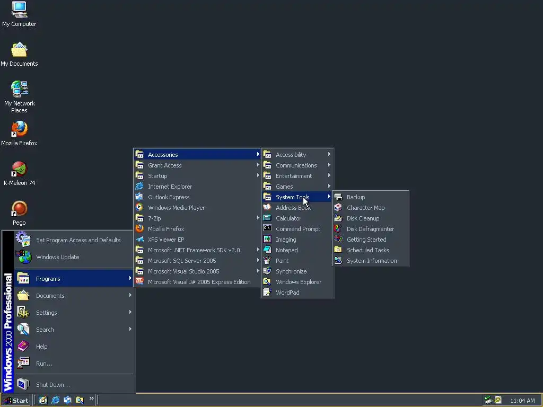Expand the Games submenu arrow
543x407 pixels.
(x=329, y=186)
